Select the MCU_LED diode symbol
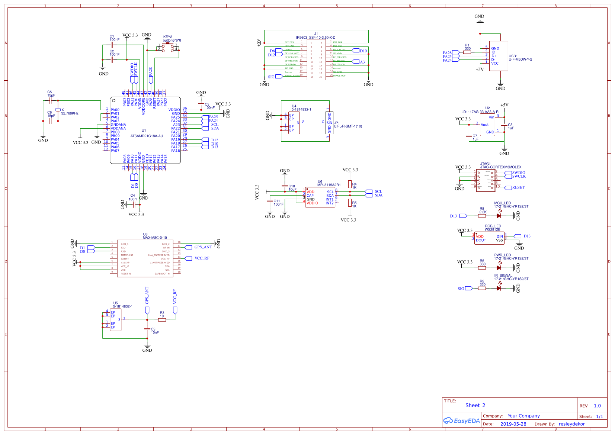The height and width of the screenshot is (435, 615). click(499, 216)
